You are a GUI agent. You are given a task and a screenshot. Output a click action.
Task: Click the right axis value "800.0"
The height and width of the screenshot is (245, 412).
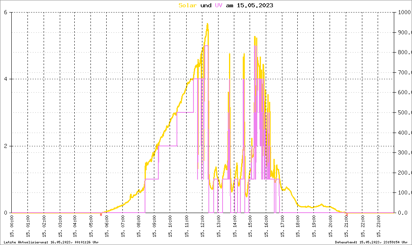click(404, 52)
